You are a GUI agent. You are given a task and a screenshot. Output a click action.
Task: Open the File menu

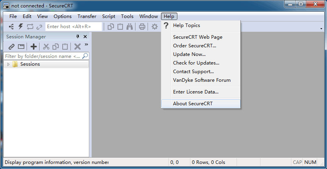pyautogui.click(x=13, y=16)
